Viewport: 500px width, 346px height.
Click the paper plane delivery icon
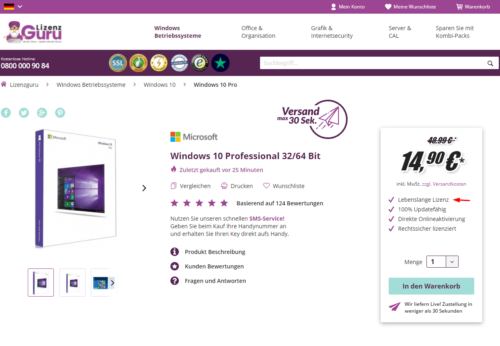(x=395, y=307)
